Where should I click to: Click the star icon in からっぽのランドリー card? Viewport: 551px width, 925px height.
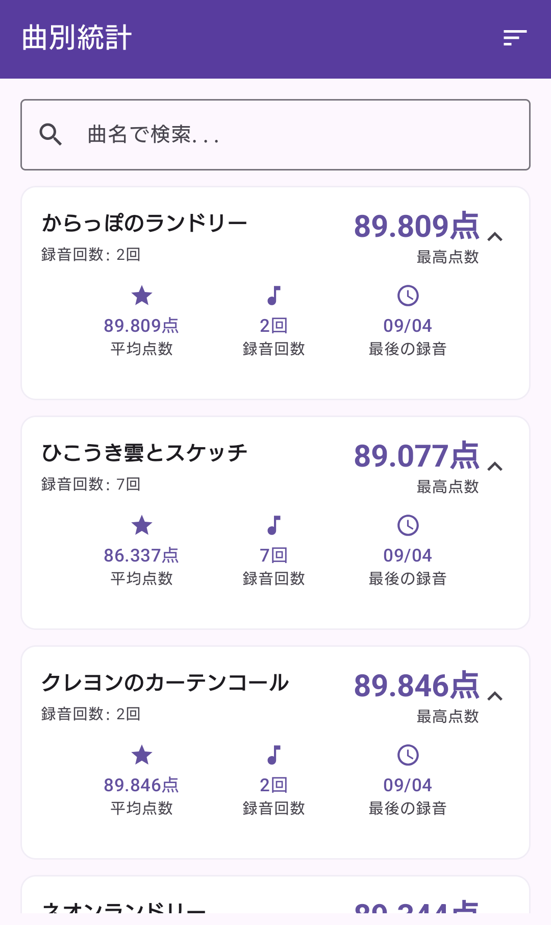tap(142, 296)
